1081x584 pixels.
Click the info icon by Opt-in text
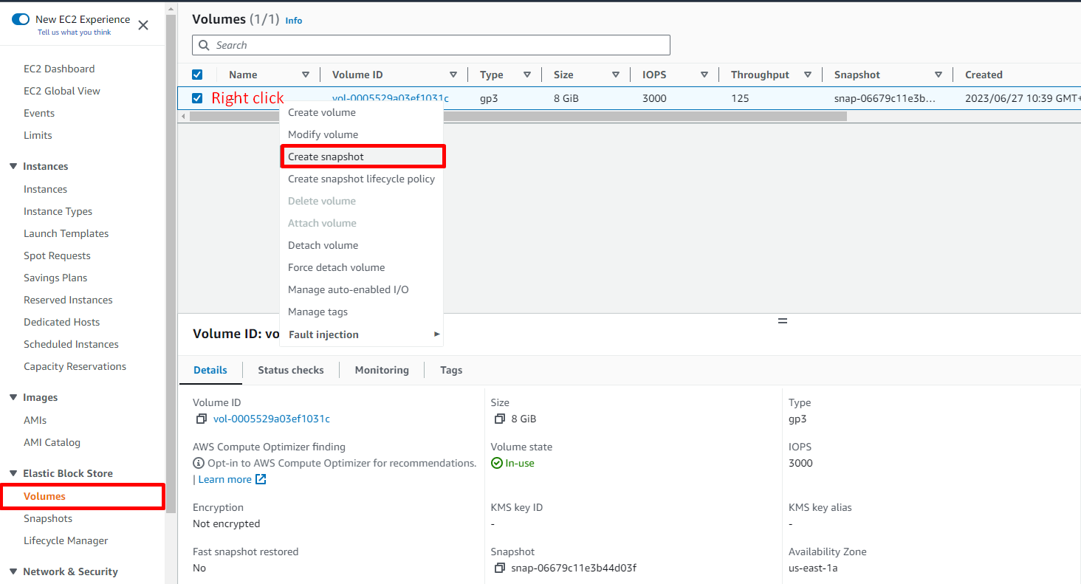(199, 464)
